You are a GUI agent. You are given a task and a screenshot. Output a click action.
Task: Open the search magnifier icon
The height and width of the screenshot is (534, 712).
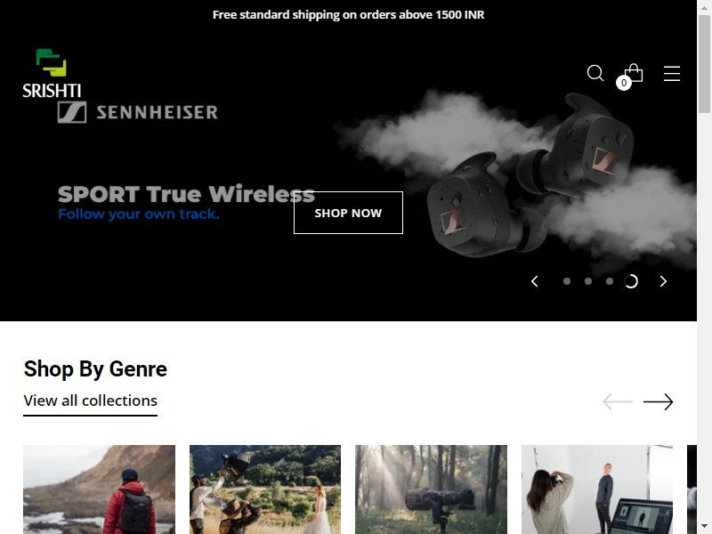tap(595, 73)
